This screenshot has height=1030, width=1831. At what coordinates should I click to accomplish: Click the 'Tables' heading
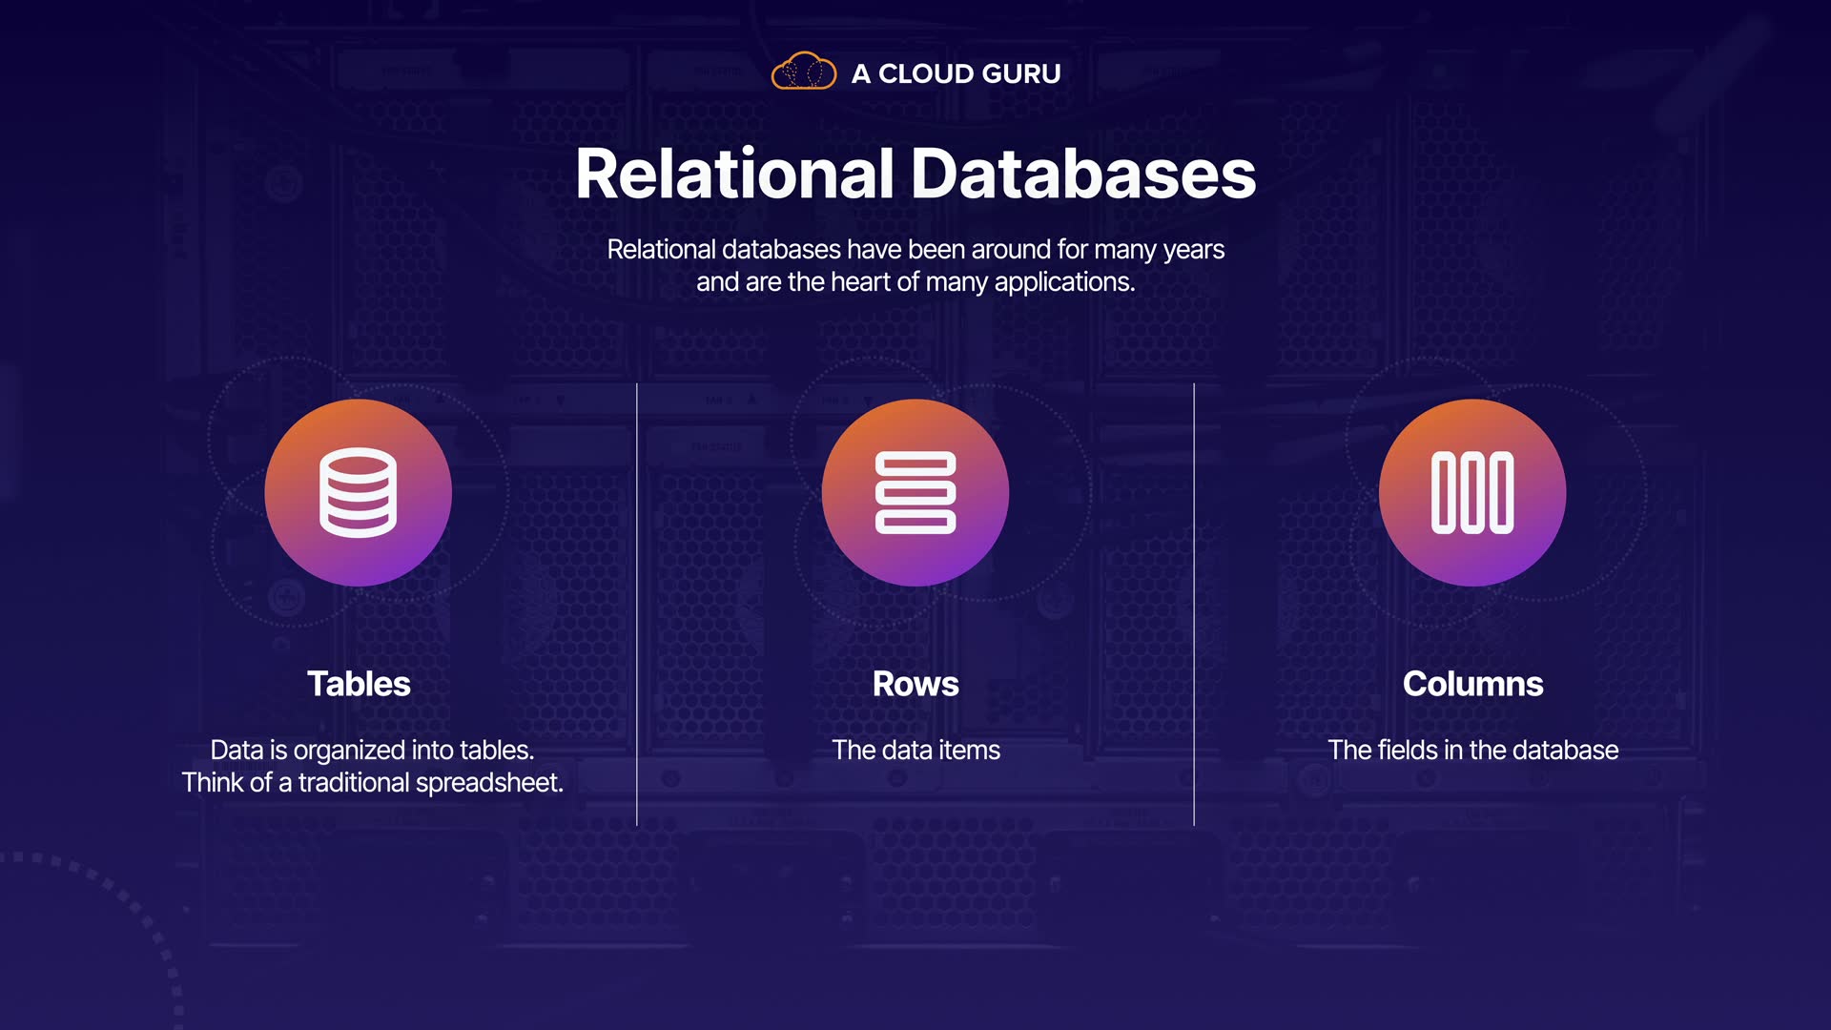pos(359,684)
